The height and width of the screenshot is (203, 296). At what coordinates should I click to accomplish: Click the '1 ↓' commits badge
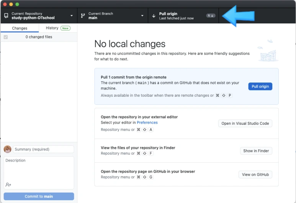point(211,16)
